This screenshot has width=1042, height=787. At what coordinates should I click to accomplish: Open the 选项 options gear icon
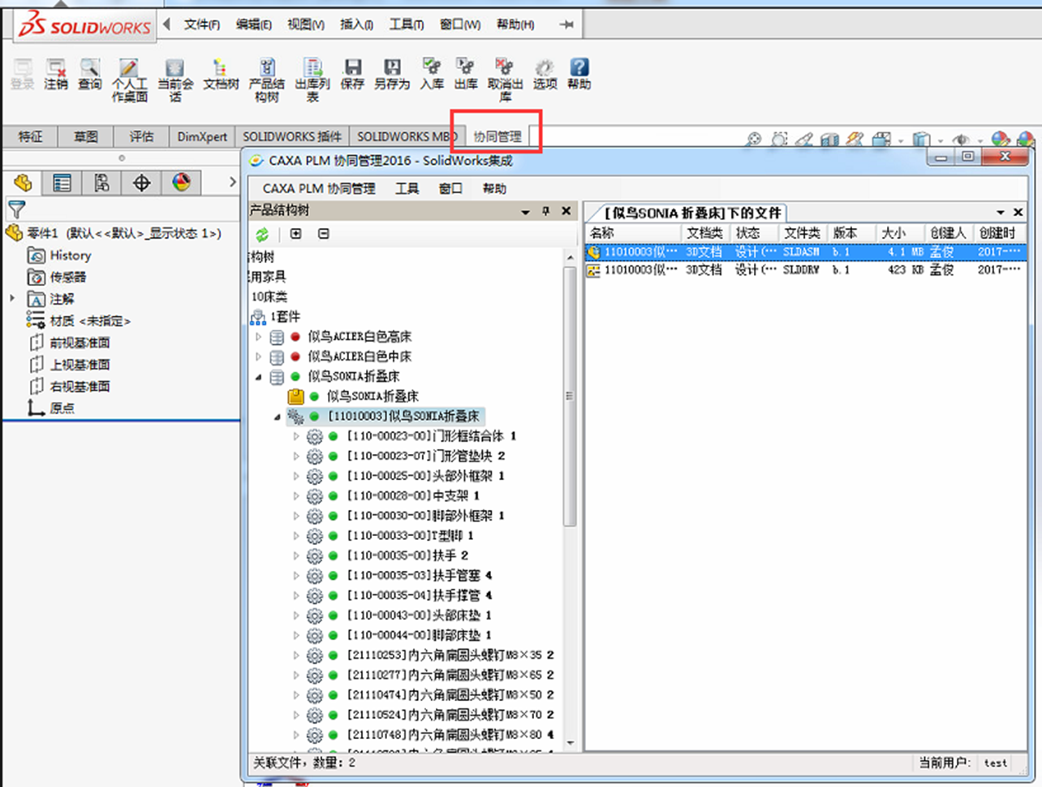click(545, 74)
